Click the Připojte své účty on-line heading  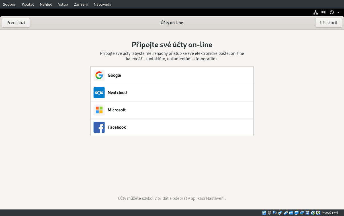[x=172, y=45]
